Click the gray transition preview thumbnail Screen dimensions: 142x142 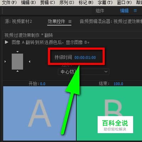click(x=17, y=61)
